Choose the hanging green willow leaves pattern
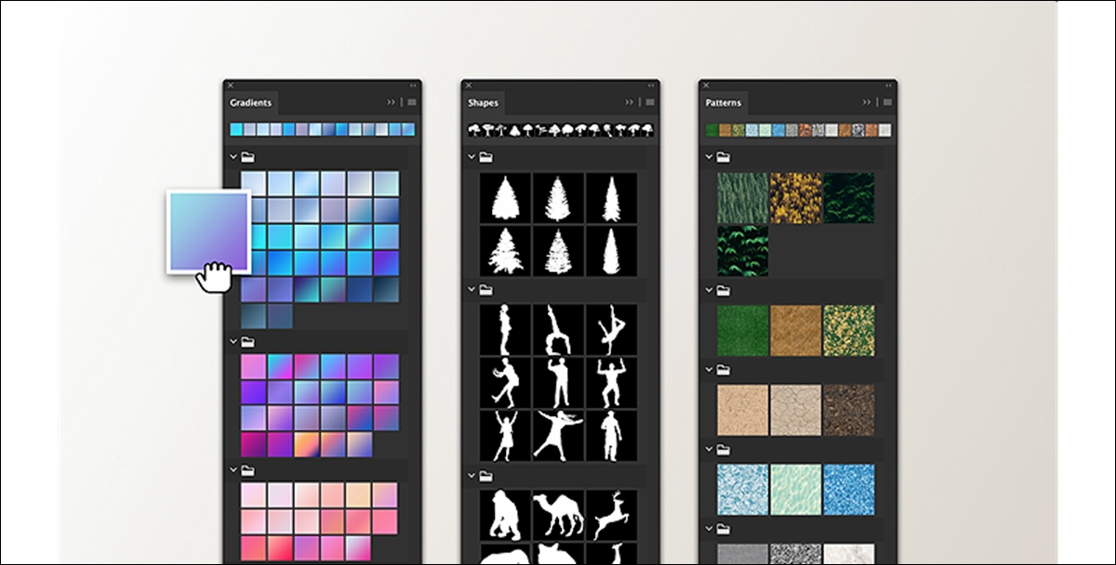 (743, 197)
